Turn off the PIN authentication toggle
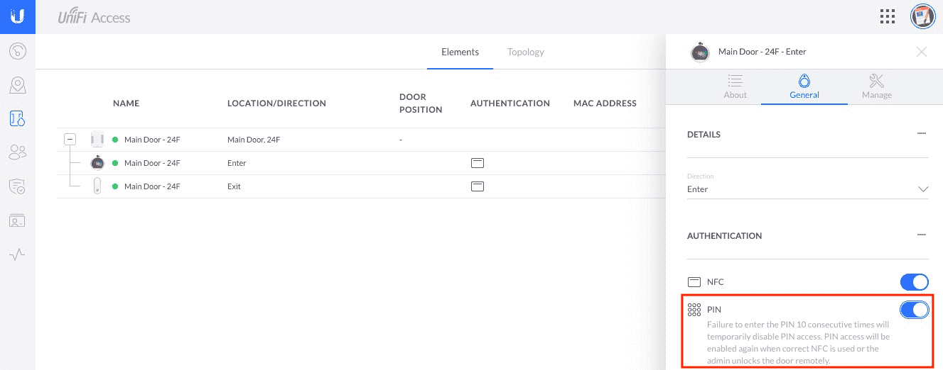The height and width of the screenshot is (370, 943). [x=914, y=310]
